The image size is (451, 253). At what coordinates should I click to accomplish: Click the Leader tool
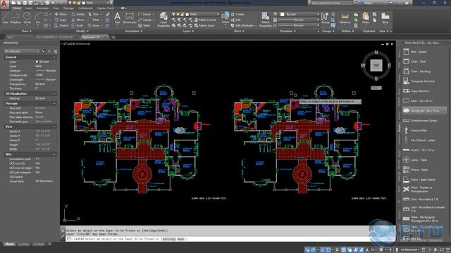tap(144, 20)
